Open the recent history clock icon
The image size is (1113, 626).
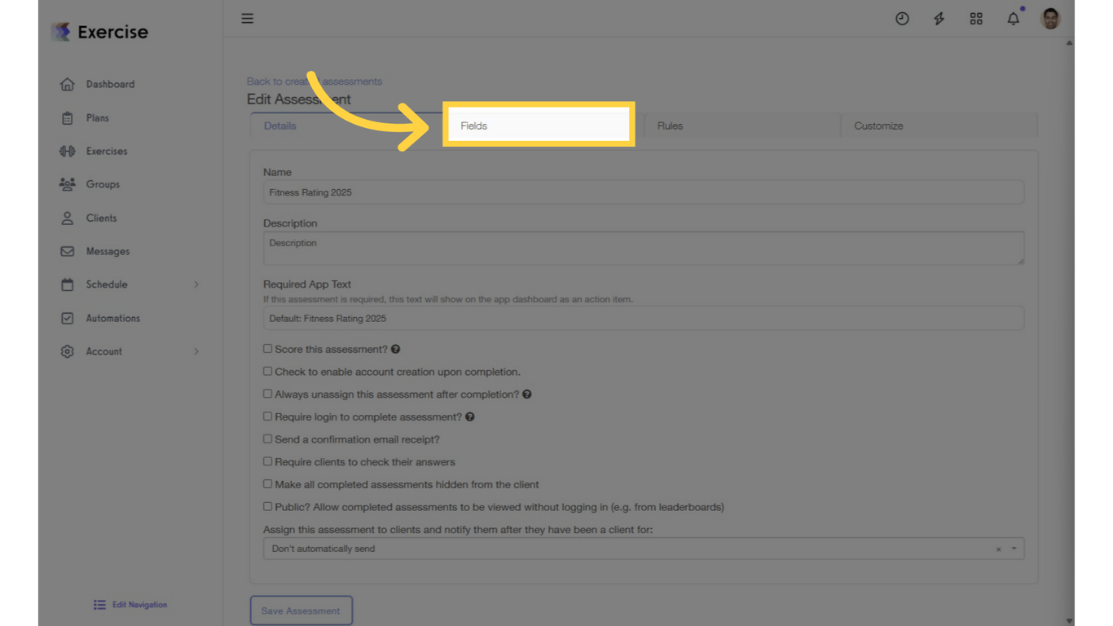coord(902,18)
